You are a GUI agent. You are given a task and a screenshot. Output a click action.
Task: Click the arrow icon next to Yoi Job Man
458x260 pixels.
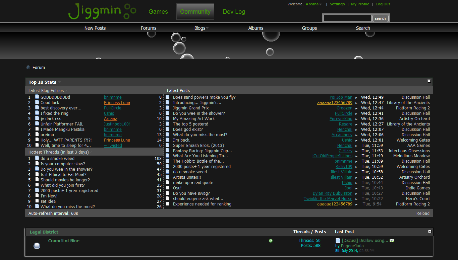pos(356,98)
